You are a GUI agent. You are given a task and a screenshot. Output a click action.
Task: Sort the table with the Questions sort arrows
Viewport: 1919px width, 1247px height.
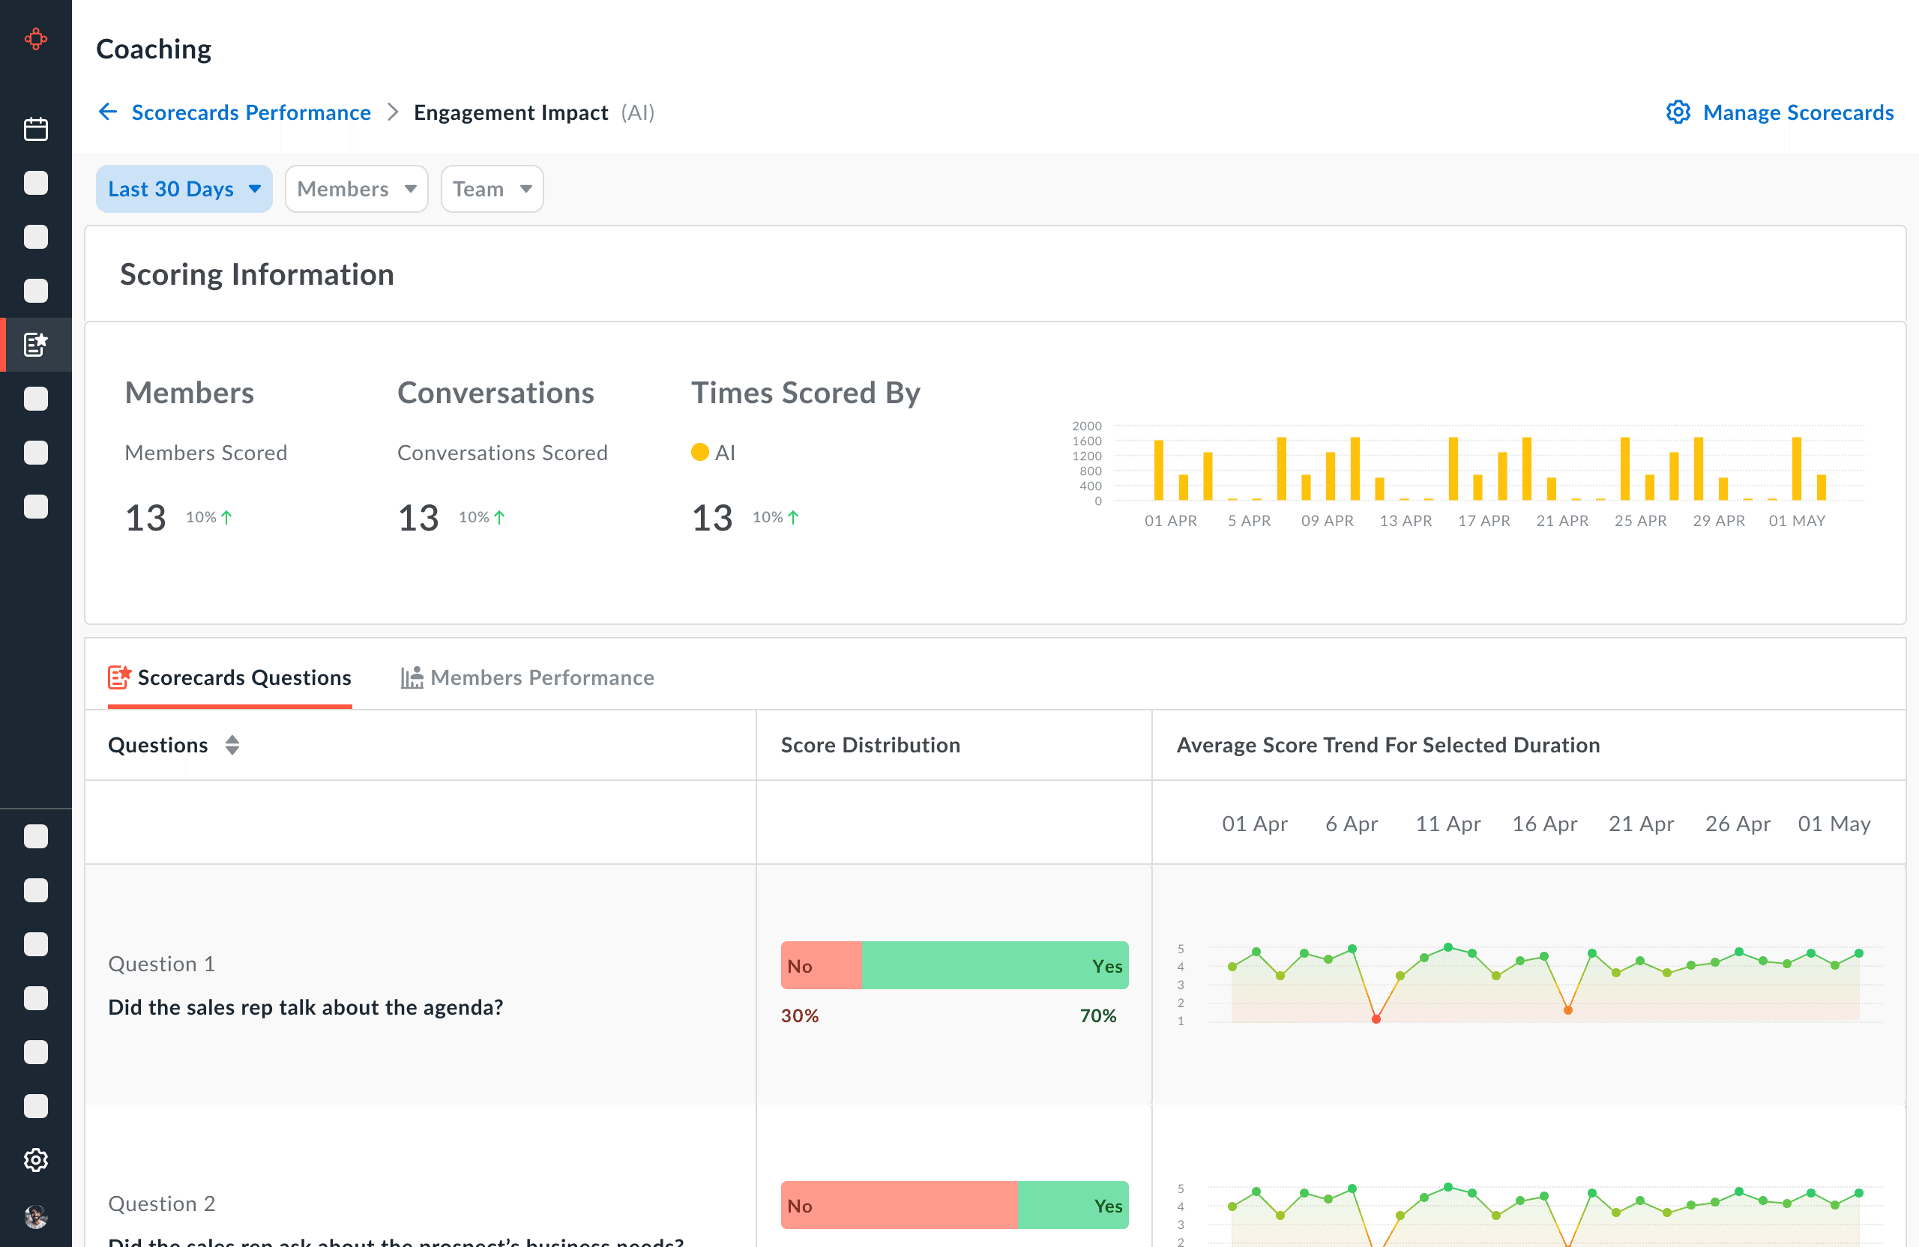click(232, 745)
